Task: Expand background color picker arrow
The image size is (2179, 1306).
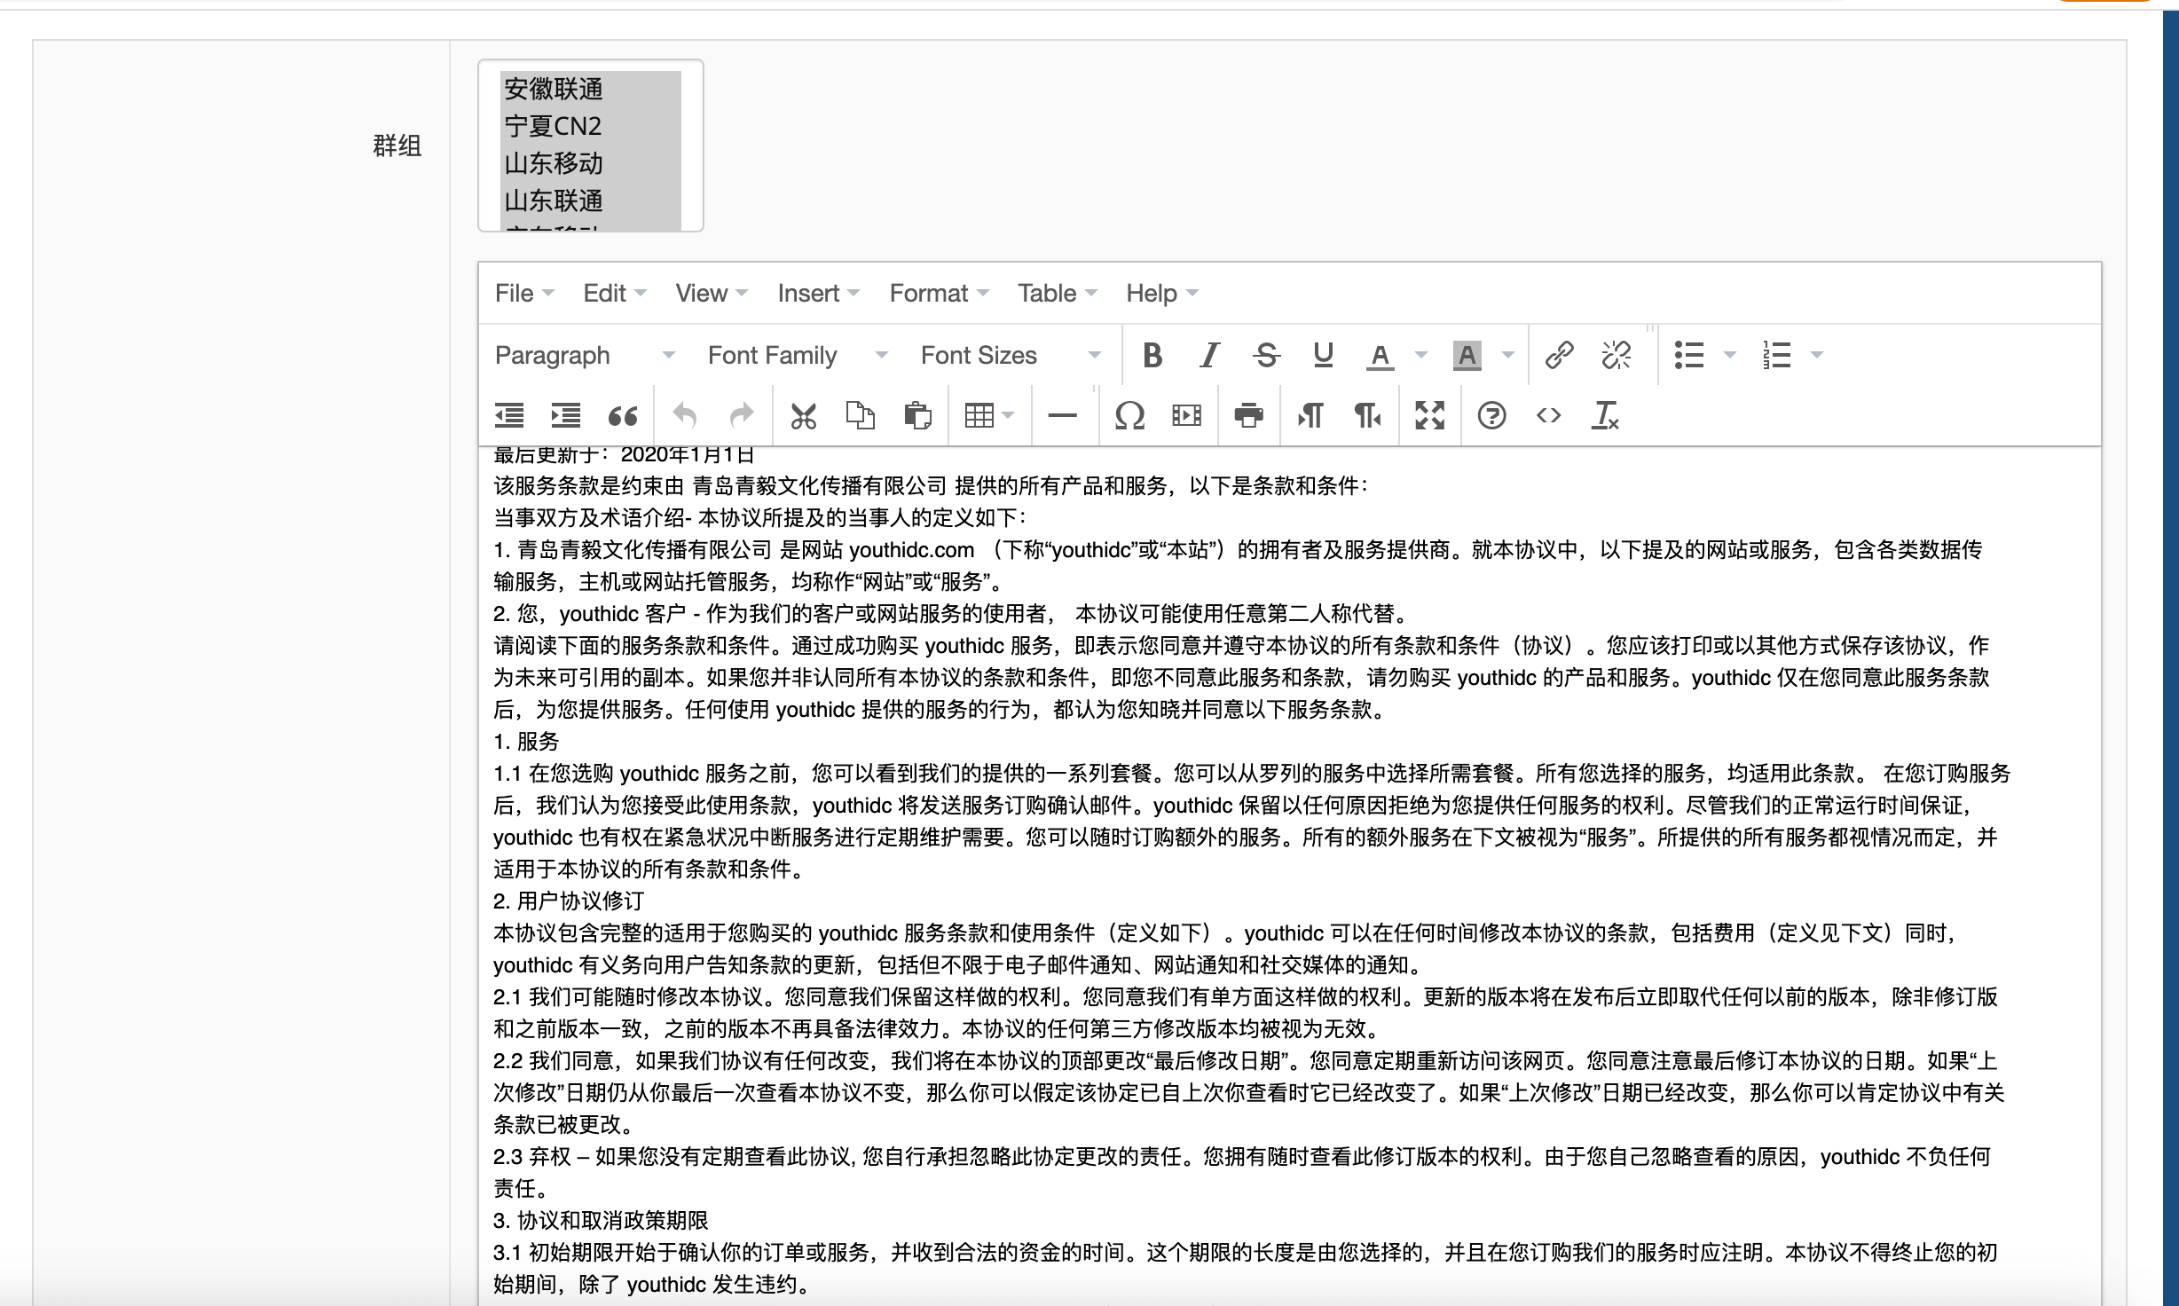Action: click(x=1507, y=356)
